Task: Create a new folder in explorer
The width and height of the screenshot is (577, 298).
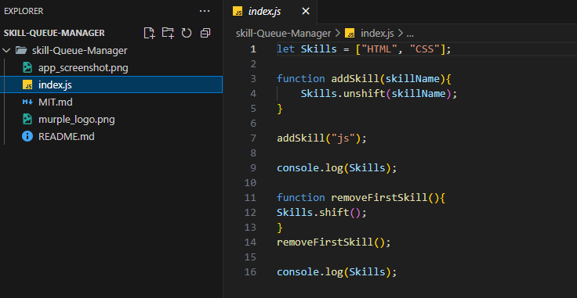Action: 169,33
